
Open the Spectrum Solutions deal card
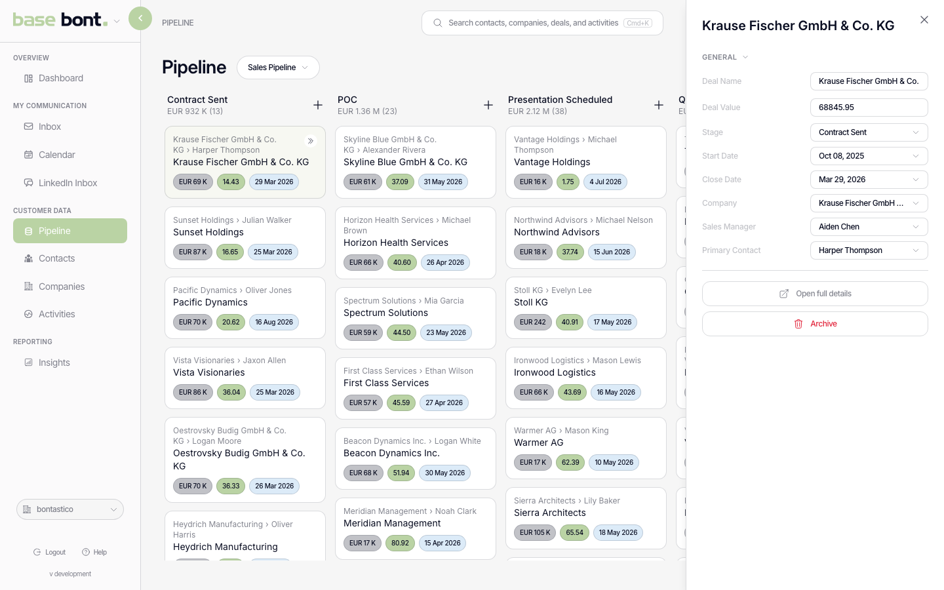pos(416,318)
